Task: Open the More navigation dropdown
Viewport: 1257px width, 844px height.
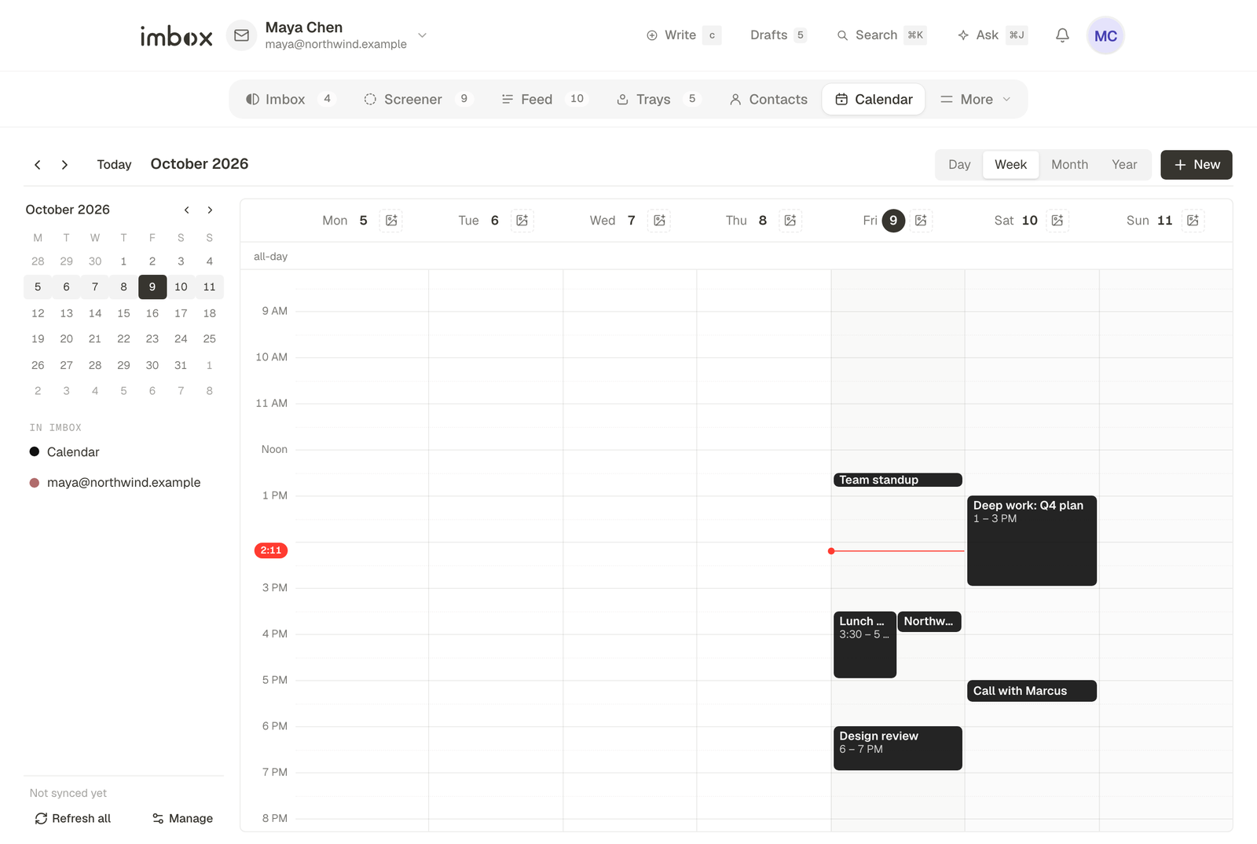Action: (x=975, y=100)
